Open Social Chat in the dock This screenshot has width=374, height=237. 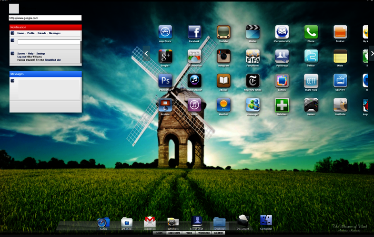tap(197, 222)
